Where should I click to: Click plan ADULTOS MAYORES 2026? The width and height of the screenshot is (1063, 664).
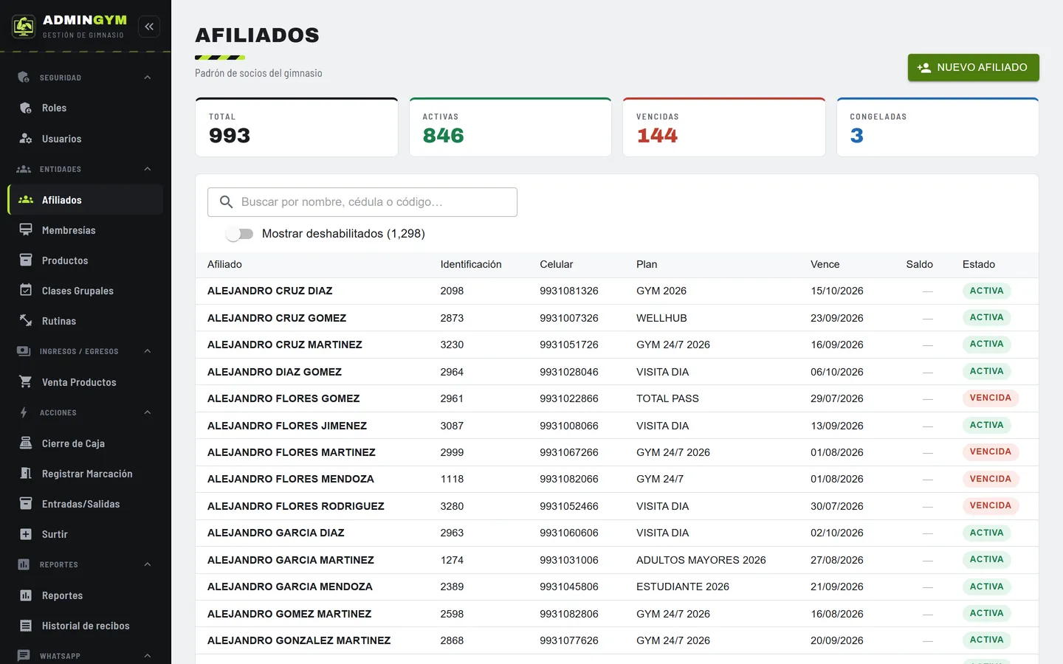tap(701, 560)
